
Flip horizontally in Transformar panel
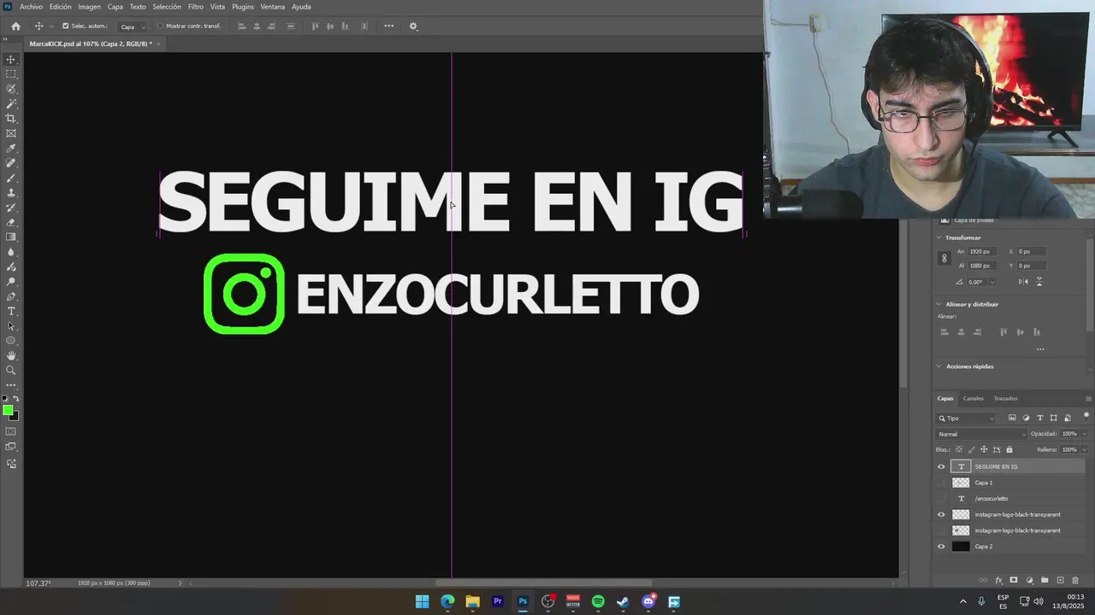click(1023, 282)
